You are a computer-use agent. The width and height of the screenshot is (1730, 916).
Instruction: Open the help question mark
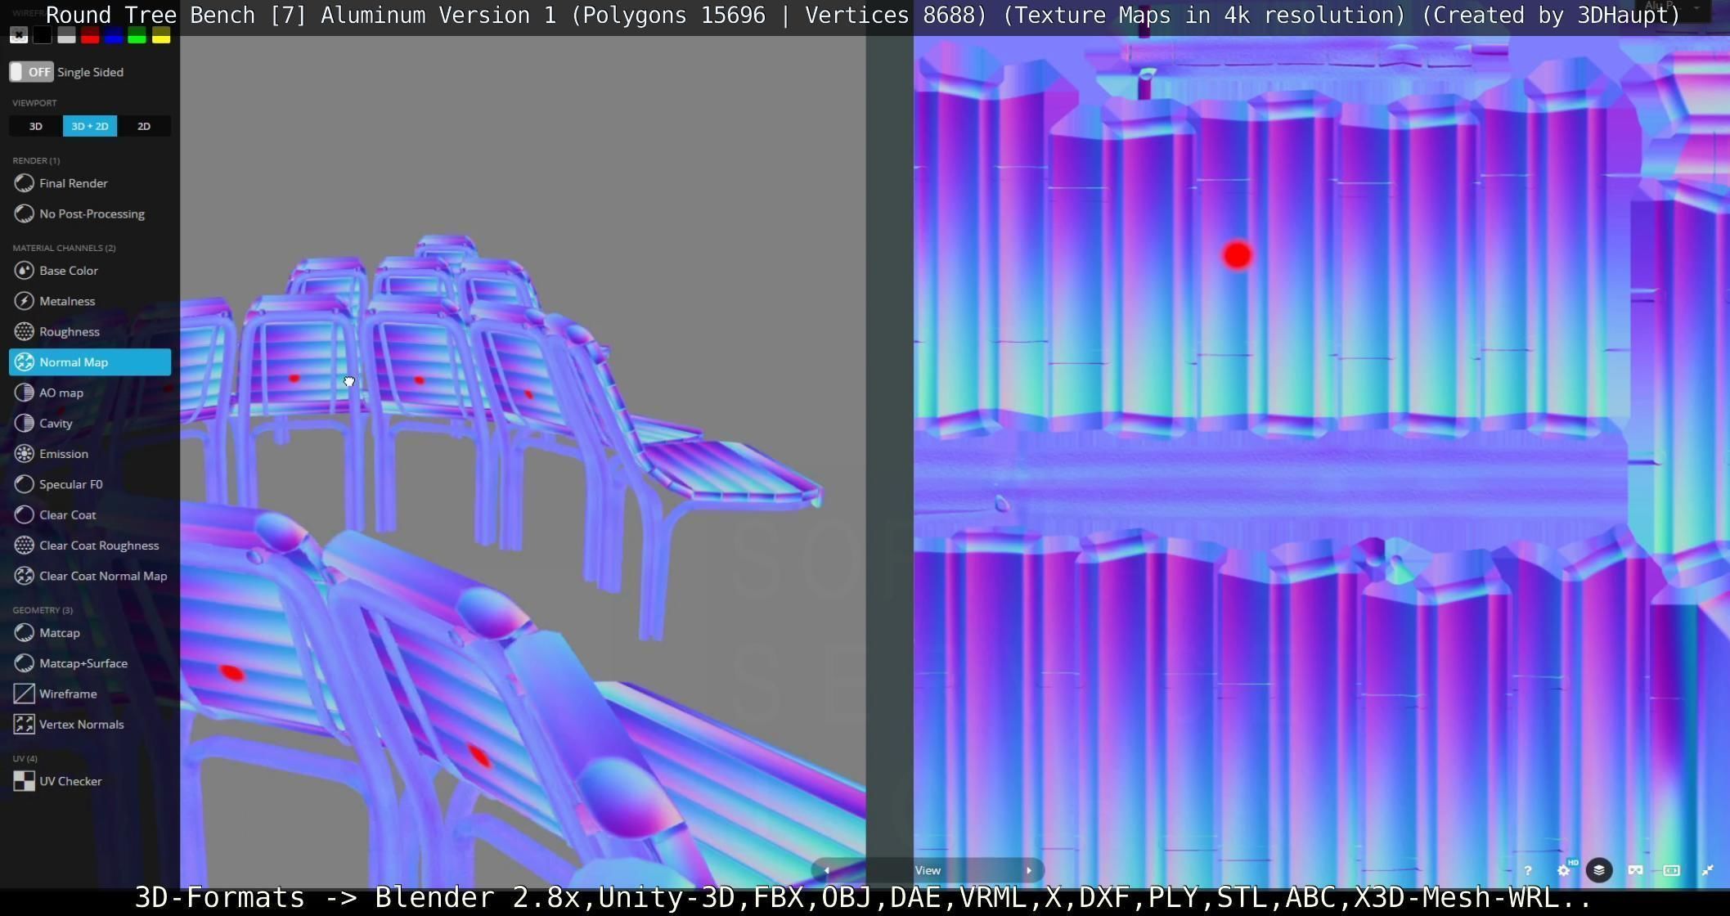click(x=1527, y=870)
